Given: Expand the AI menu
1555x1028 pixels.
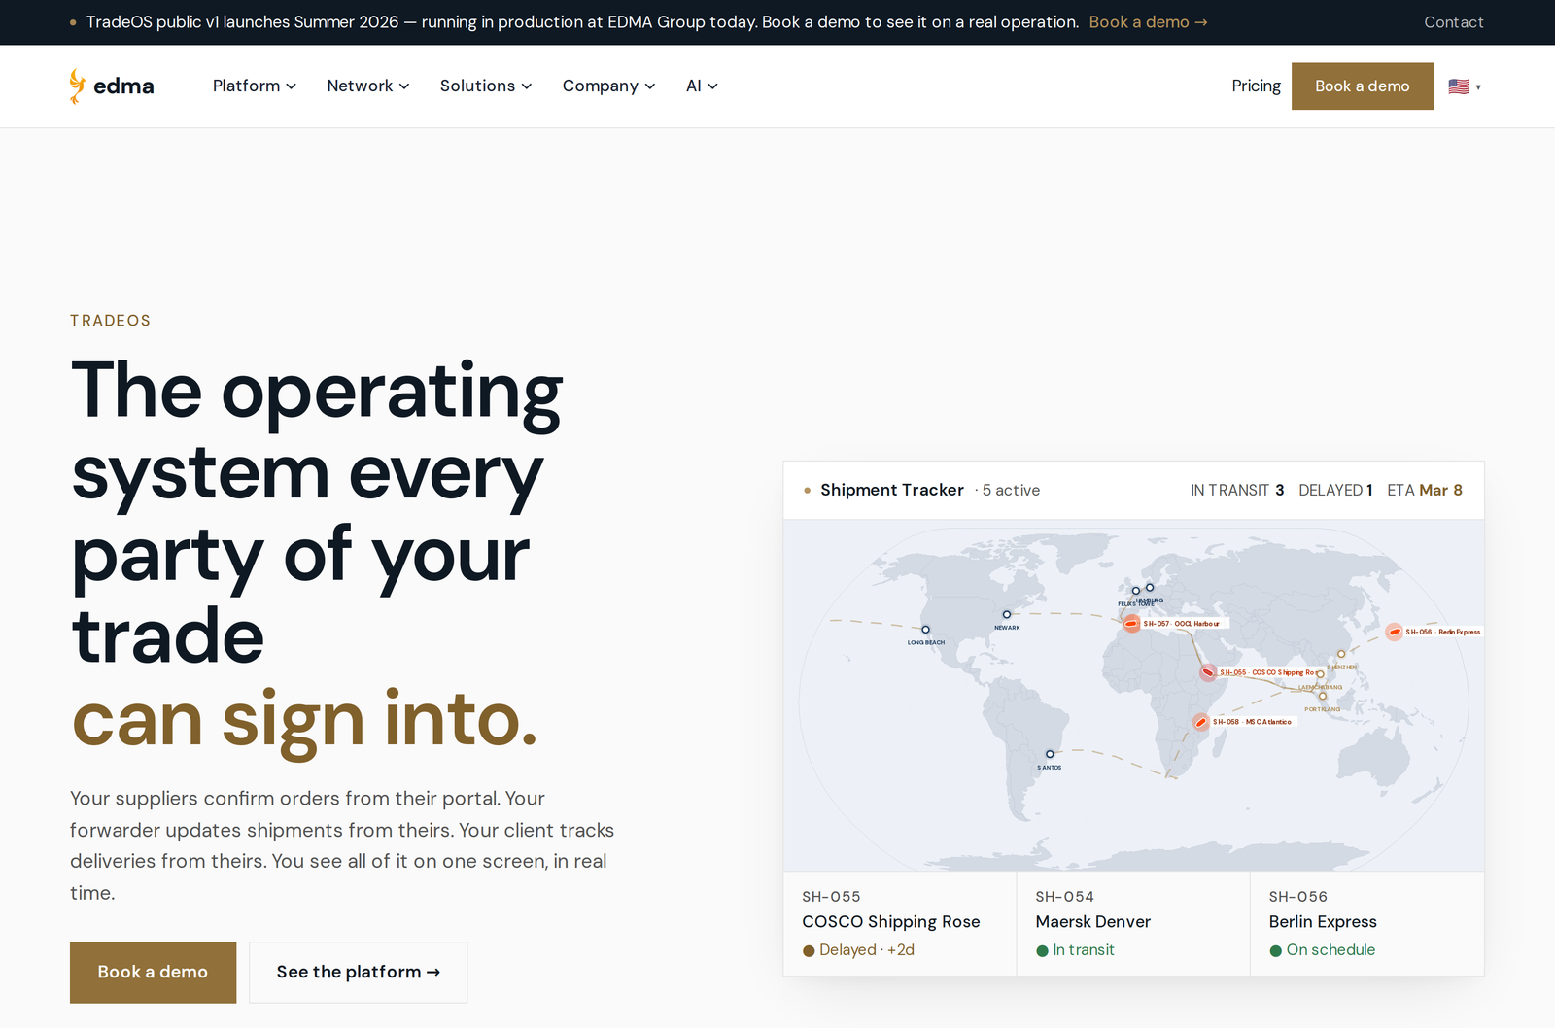Looking at the screenshot, I should 702,86.
